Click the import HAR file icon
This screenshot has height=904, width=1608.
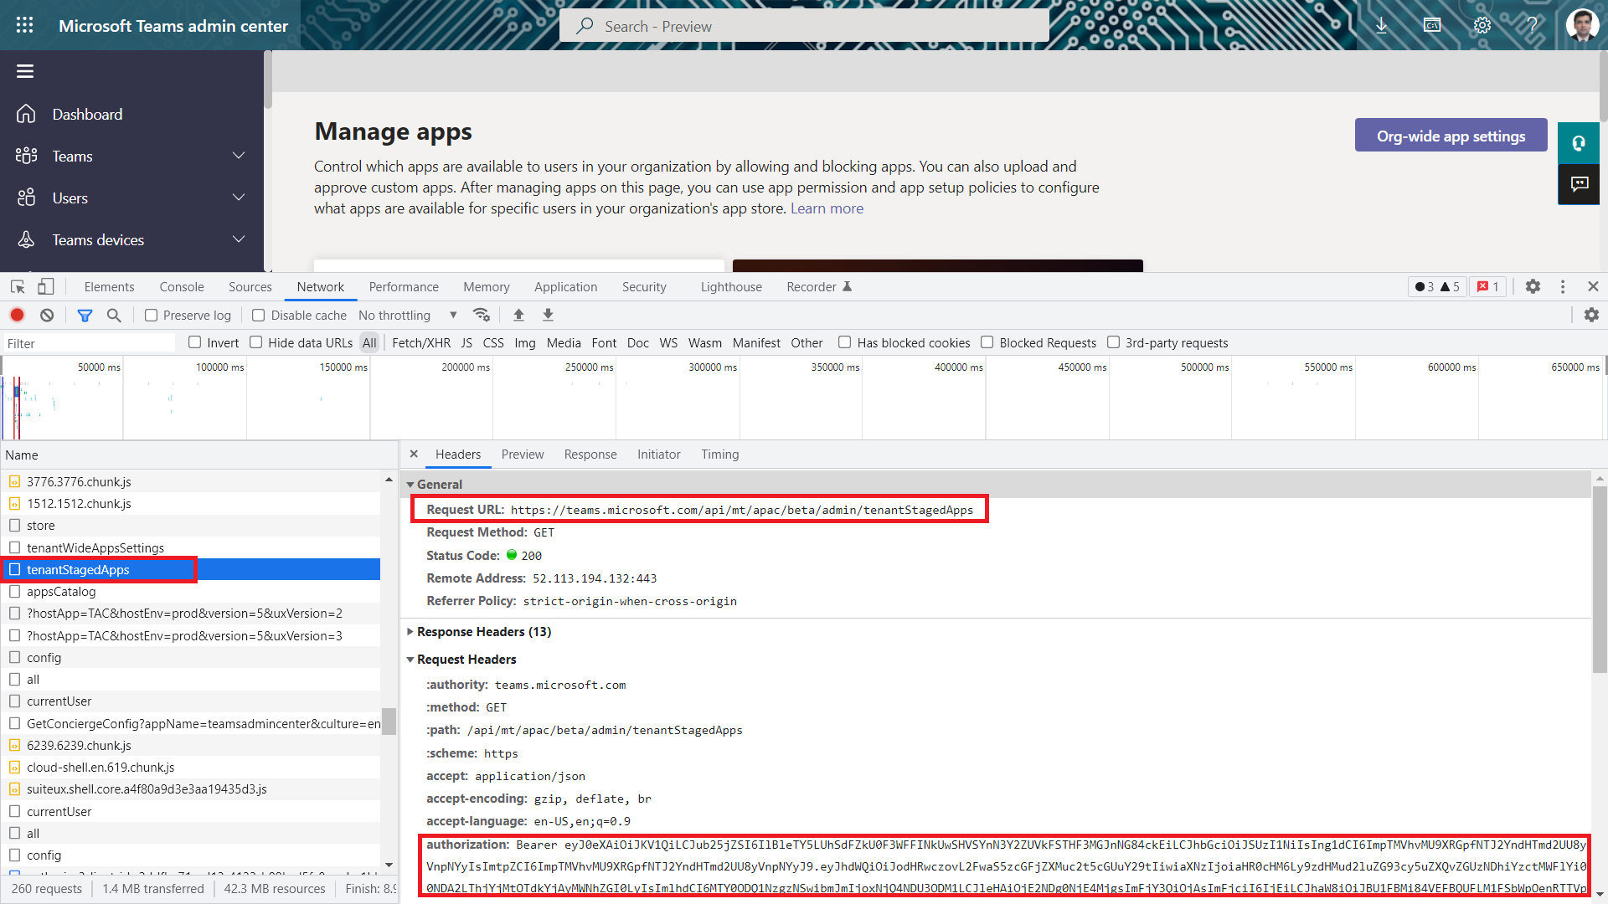click(x=518, y=315)
